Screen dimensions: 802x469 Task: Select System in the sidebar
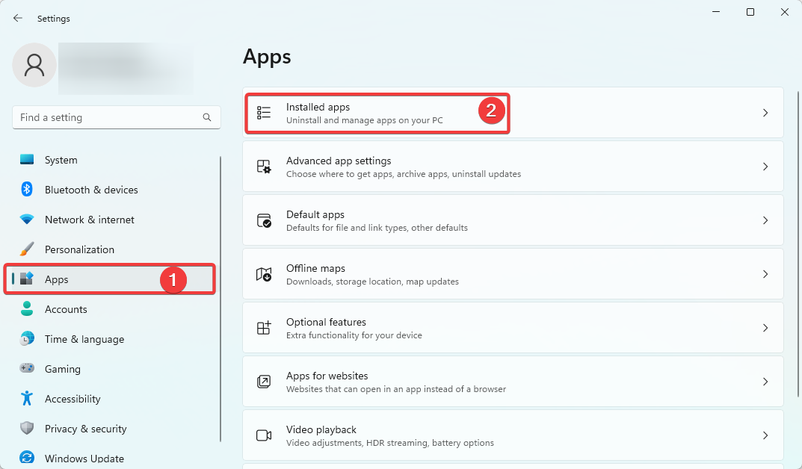coord(61,160)
